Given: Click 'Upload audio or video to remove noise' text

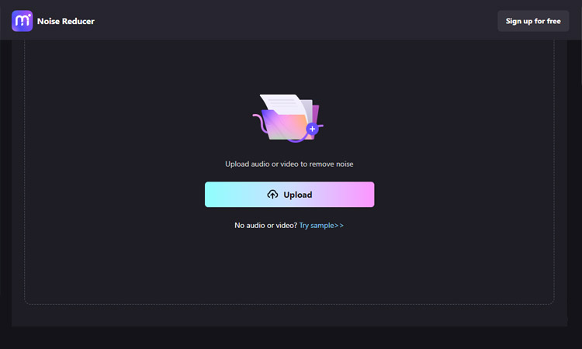Looking at the screenshot, I should click(x=289, y=164).
